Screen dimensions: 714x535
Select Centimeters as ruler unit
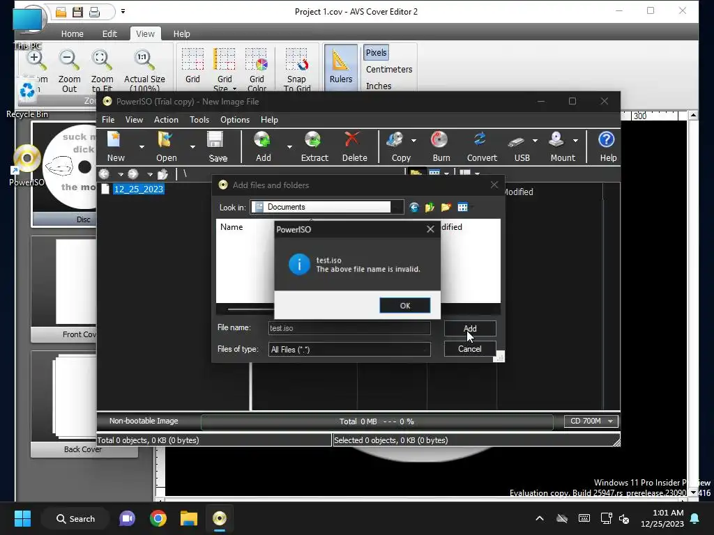[389, 69]
